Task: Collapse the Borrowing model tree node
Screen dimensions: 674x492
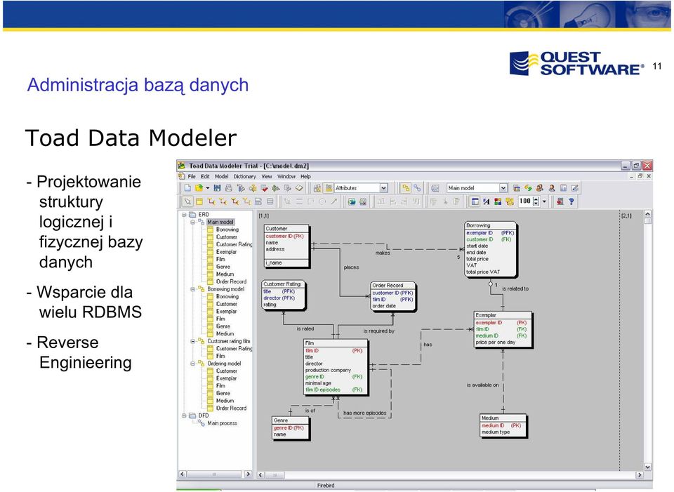Action: (193, 289)
